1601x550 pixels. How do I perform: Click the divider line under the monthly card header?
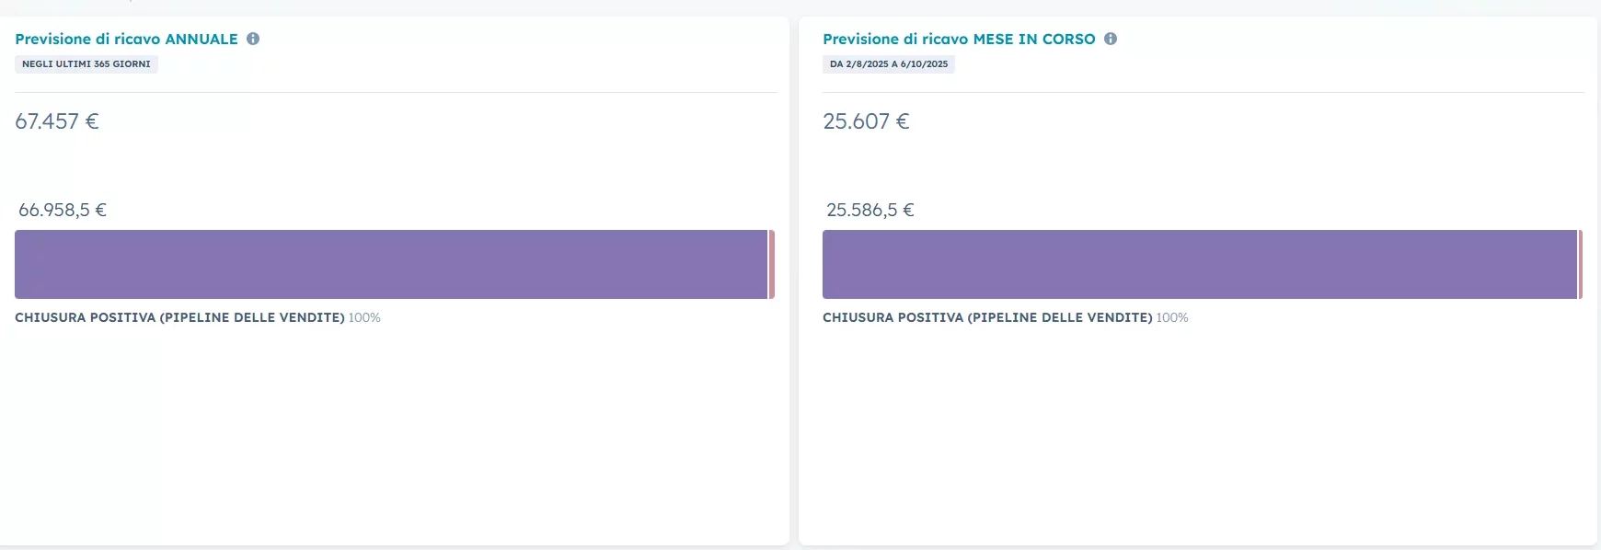click(1204, 92)
